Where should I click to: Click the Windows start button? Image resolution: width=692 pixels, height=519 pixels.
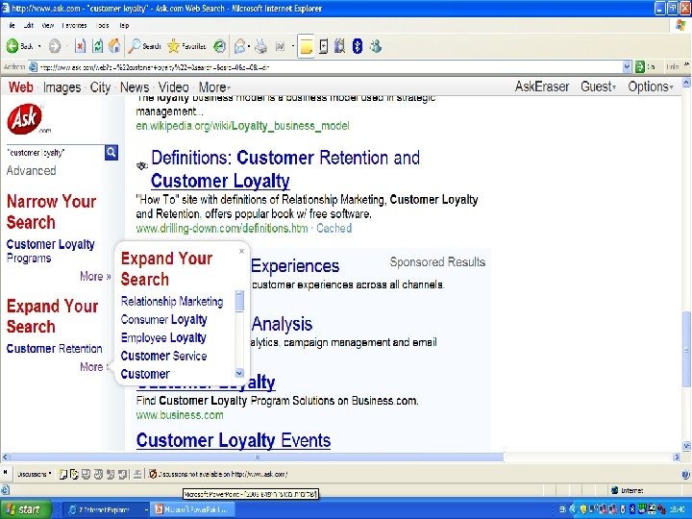coord(26,509)
